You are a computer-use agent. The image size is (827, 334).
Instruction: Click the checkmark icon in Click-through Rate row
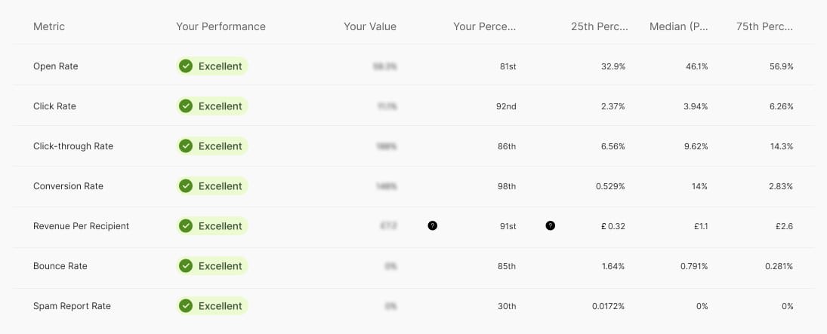(186, 146)
